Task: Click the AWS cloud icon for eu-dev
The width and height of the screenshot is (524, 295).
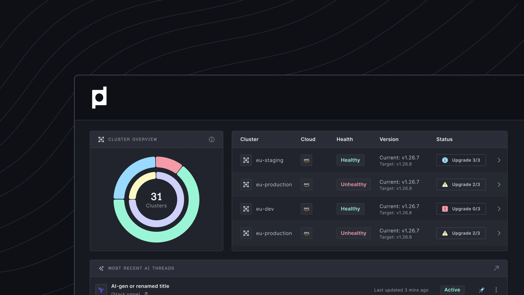Action: [x=307, y=209]
